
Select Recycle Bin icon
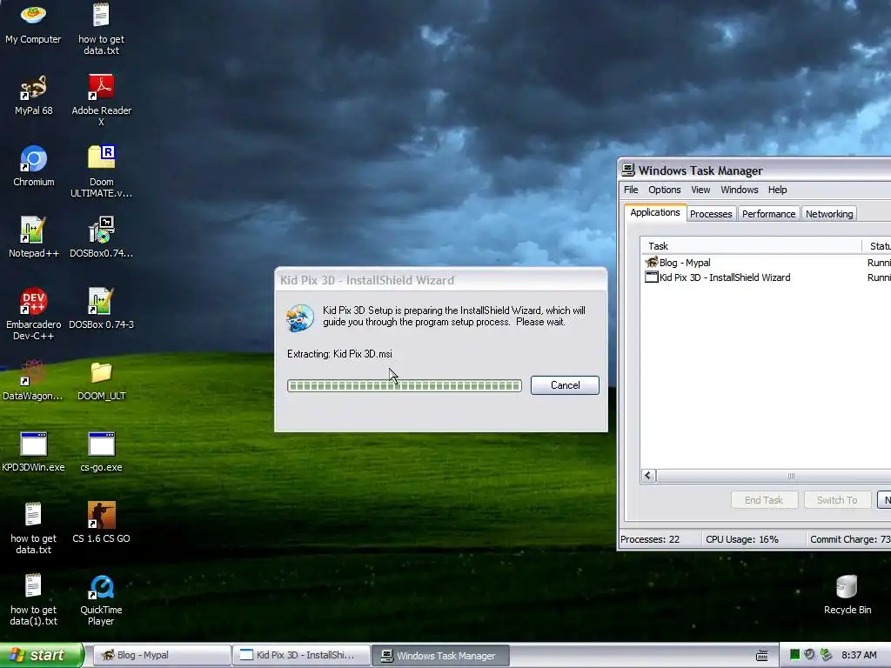click(x=847, y=594)
